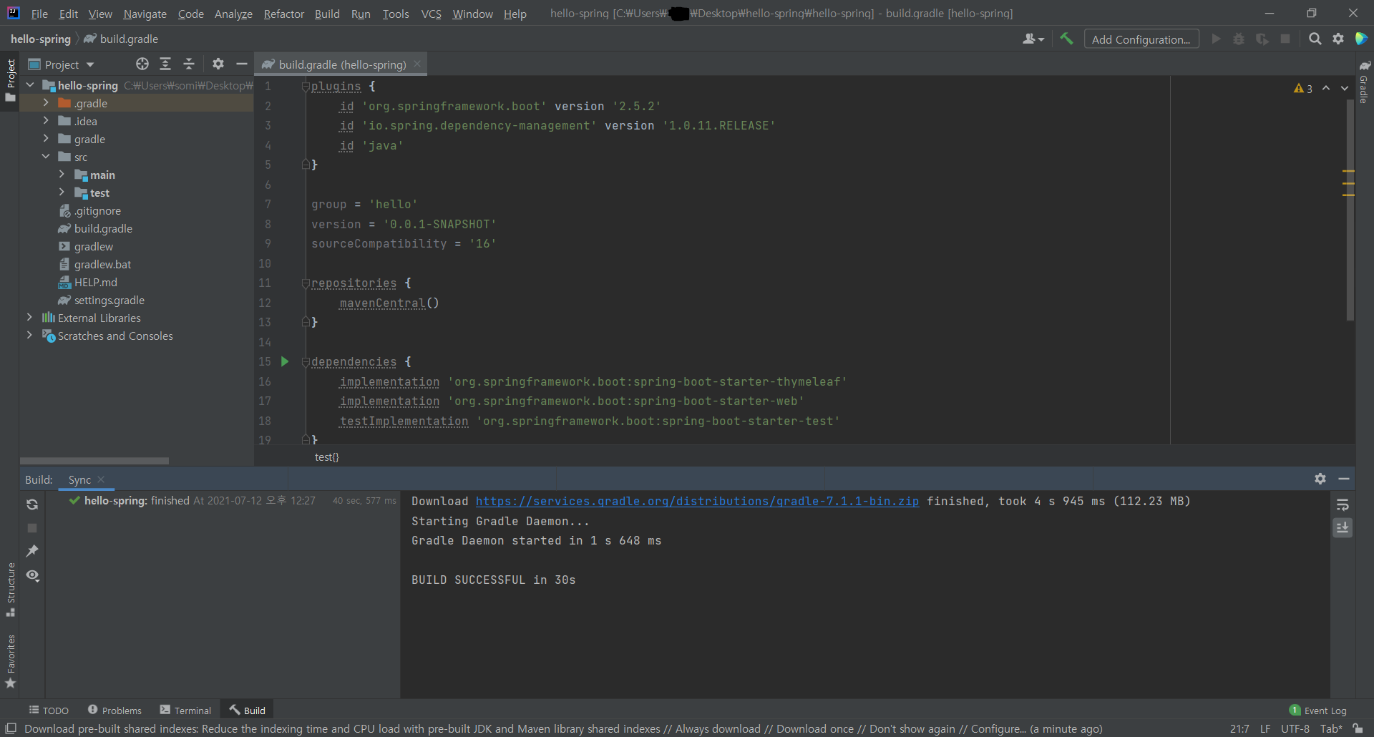Click Expand All in Project panel

(165, 64)
